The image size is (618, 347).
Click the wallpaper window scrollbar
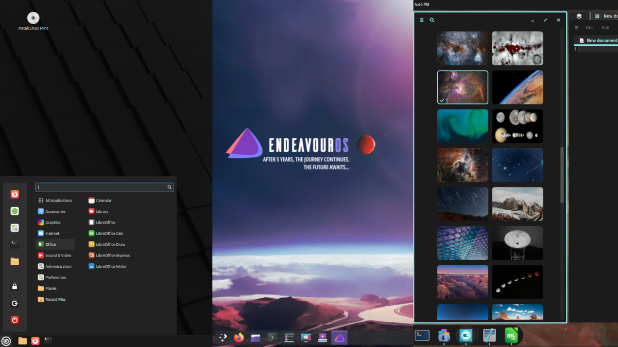tap(562, 175)
